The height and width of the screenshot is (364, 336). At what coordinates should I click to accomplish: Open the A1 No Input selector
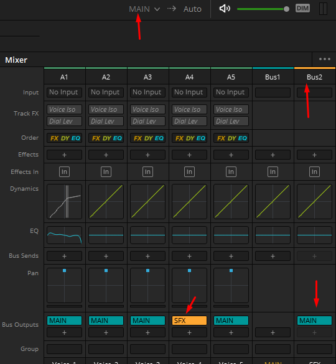click(x=65, y=92)
